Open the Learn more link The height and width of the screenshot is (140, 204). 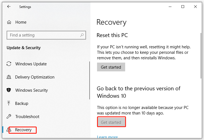pyautogui.click(x=107, y=137)
